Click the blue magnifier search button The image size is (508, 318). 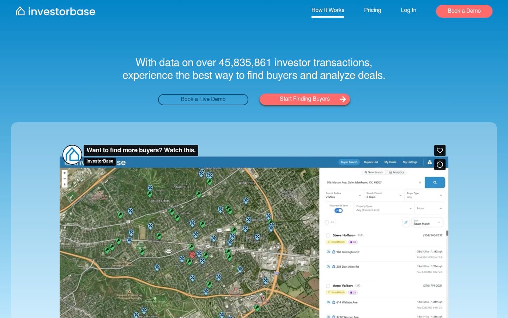pyautogui.click(x=435, y=183)
